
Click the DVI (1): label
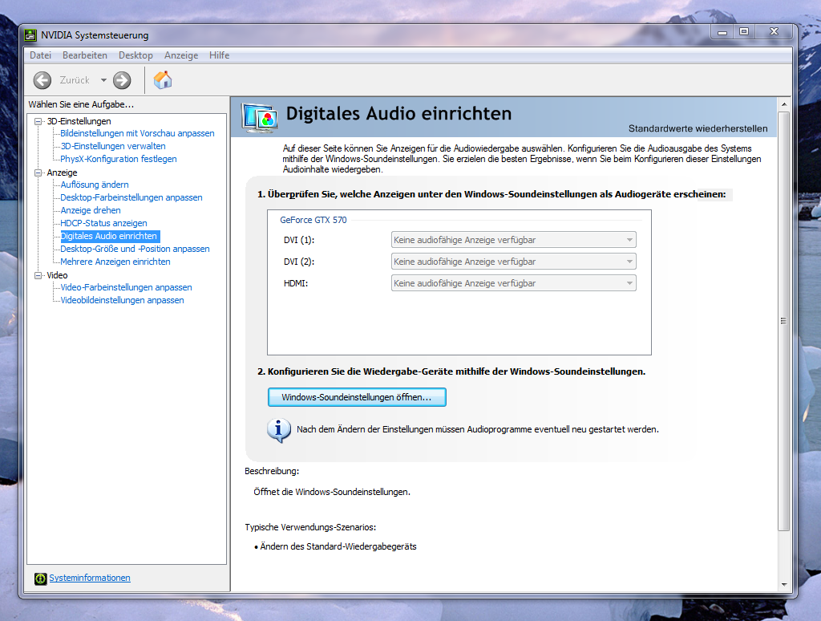[299, 240]
